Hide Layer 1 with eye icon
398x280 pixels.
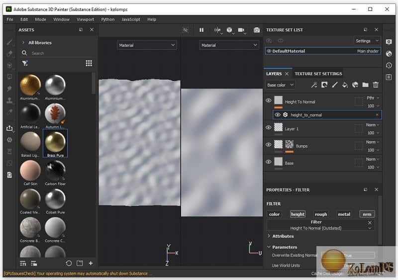[268, 127]
